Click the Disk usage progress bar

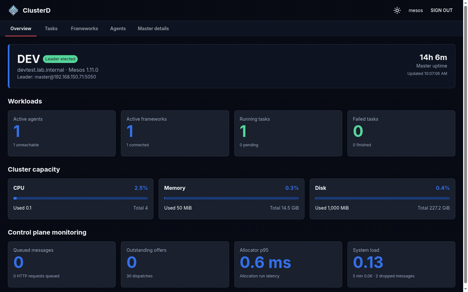pos(382,198)
